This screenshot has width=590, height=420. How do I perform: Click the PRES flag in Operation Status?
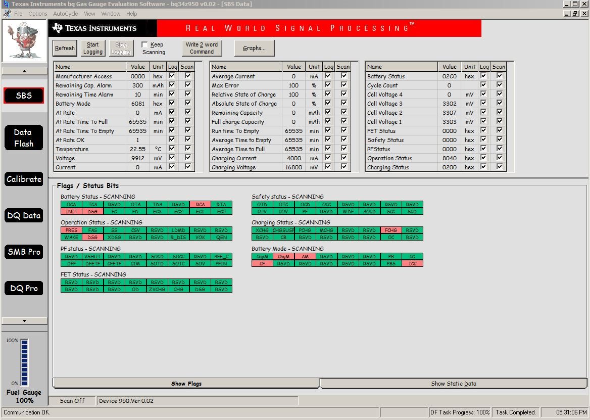[71, 230]
